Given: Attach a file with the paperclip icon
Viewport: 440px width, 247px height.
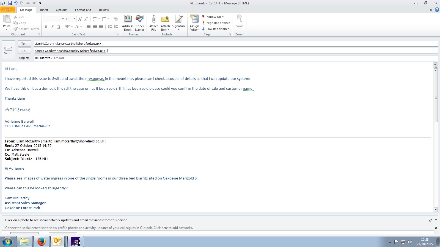Looking at the screenshot, I should [154, 23].
